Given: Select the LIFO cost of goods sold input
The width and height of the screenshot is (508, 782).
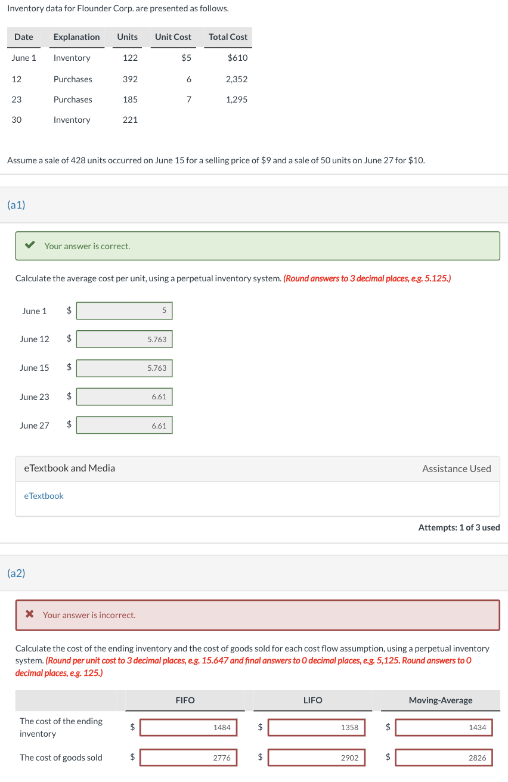Looking at the screenshot, I should 316,757.
